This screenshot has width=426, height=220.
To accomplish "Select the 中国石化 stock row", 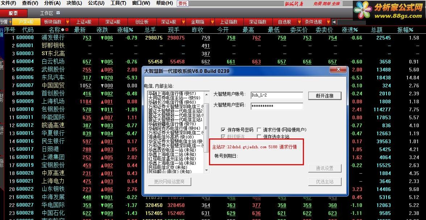I will pyautogui.click(x=213, y=213).
